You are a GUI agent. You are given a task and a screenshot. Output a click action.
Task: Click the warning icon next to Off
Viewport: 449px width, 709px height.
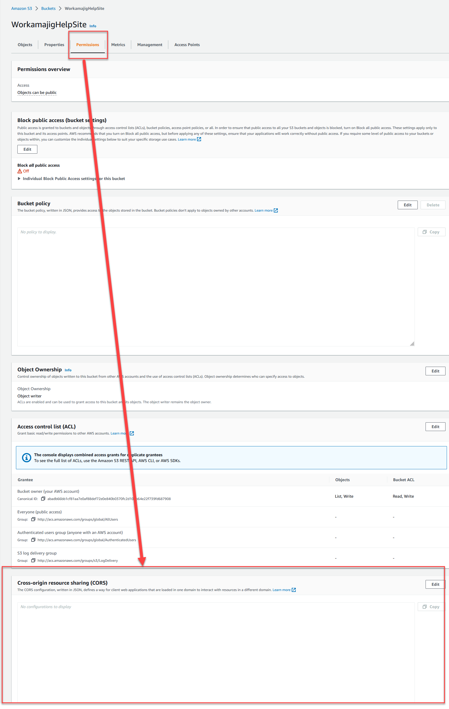20,171
